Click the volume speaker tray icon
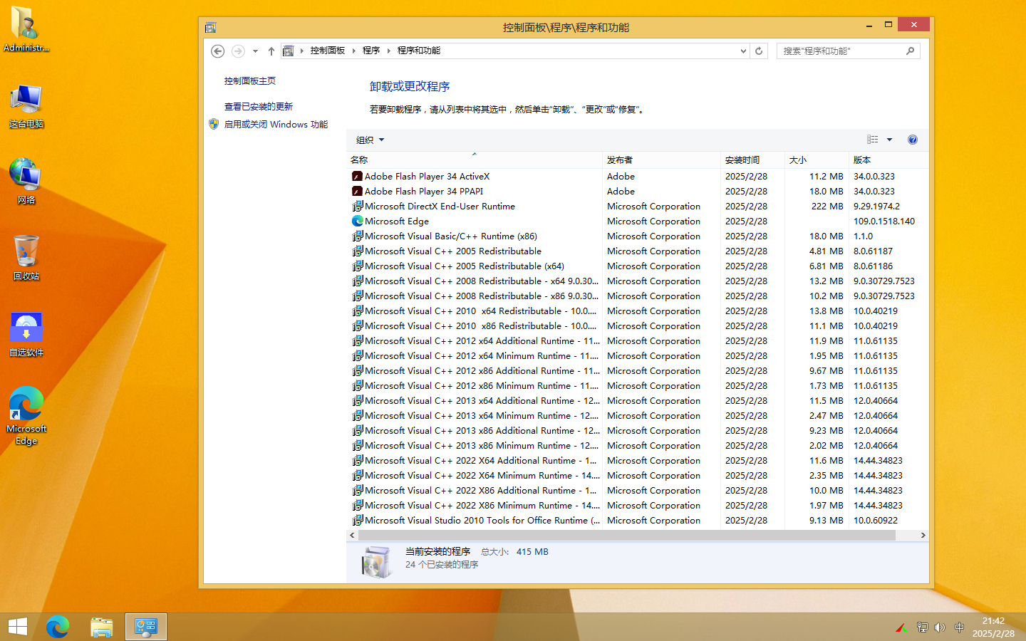The height and width of the screenshot is (641, 1026). [x=940, y=627]
